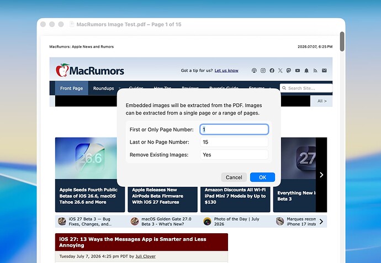Open the Instagram icon in site header
The image size is (381, 263).
point(263,71)
